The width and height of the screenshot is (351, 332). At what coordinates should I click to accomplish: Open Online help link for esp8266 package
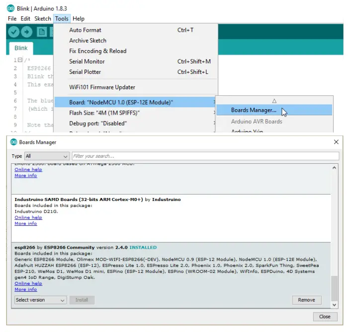28,283
